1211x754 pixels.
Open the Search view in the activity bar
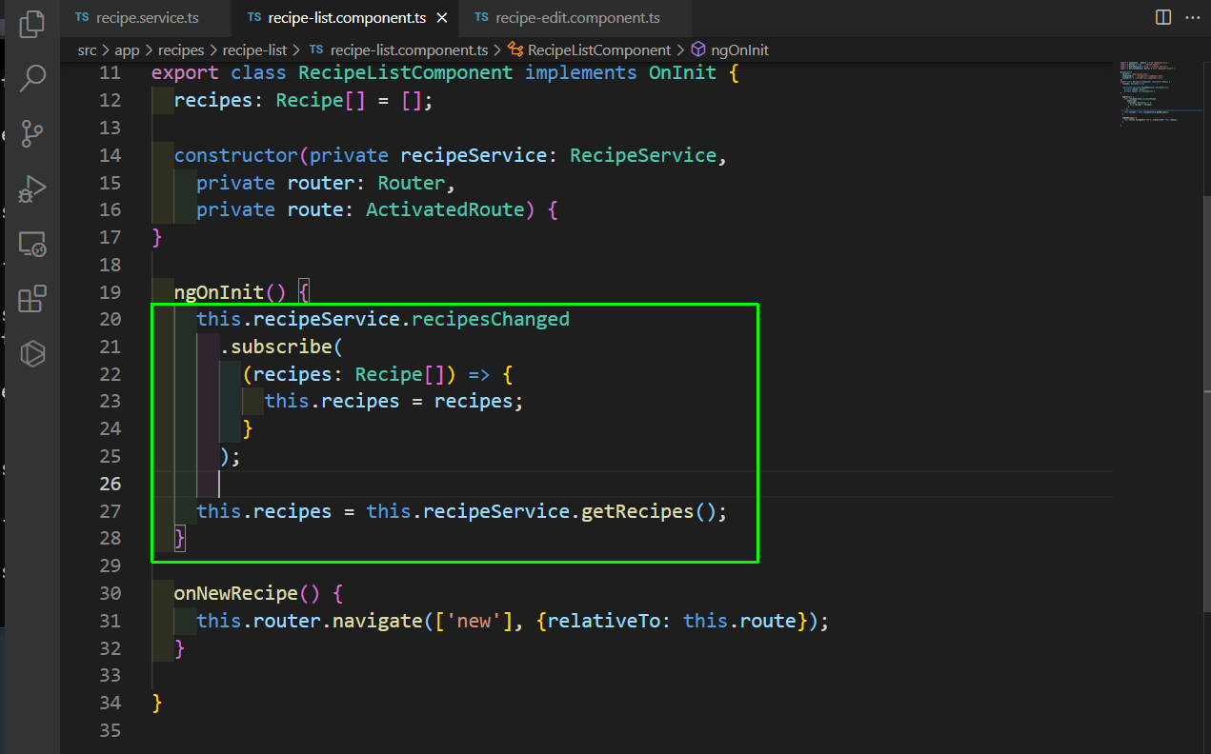32,78
